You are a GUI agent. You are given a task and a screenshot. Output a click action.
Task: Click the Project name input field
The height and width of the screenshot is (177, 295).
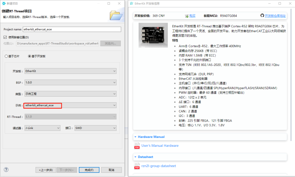[x=72, y=29]
